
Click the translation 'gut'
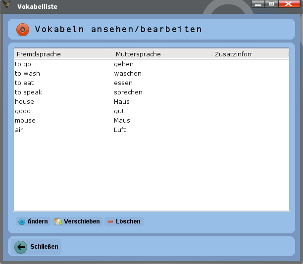point(119,111)
